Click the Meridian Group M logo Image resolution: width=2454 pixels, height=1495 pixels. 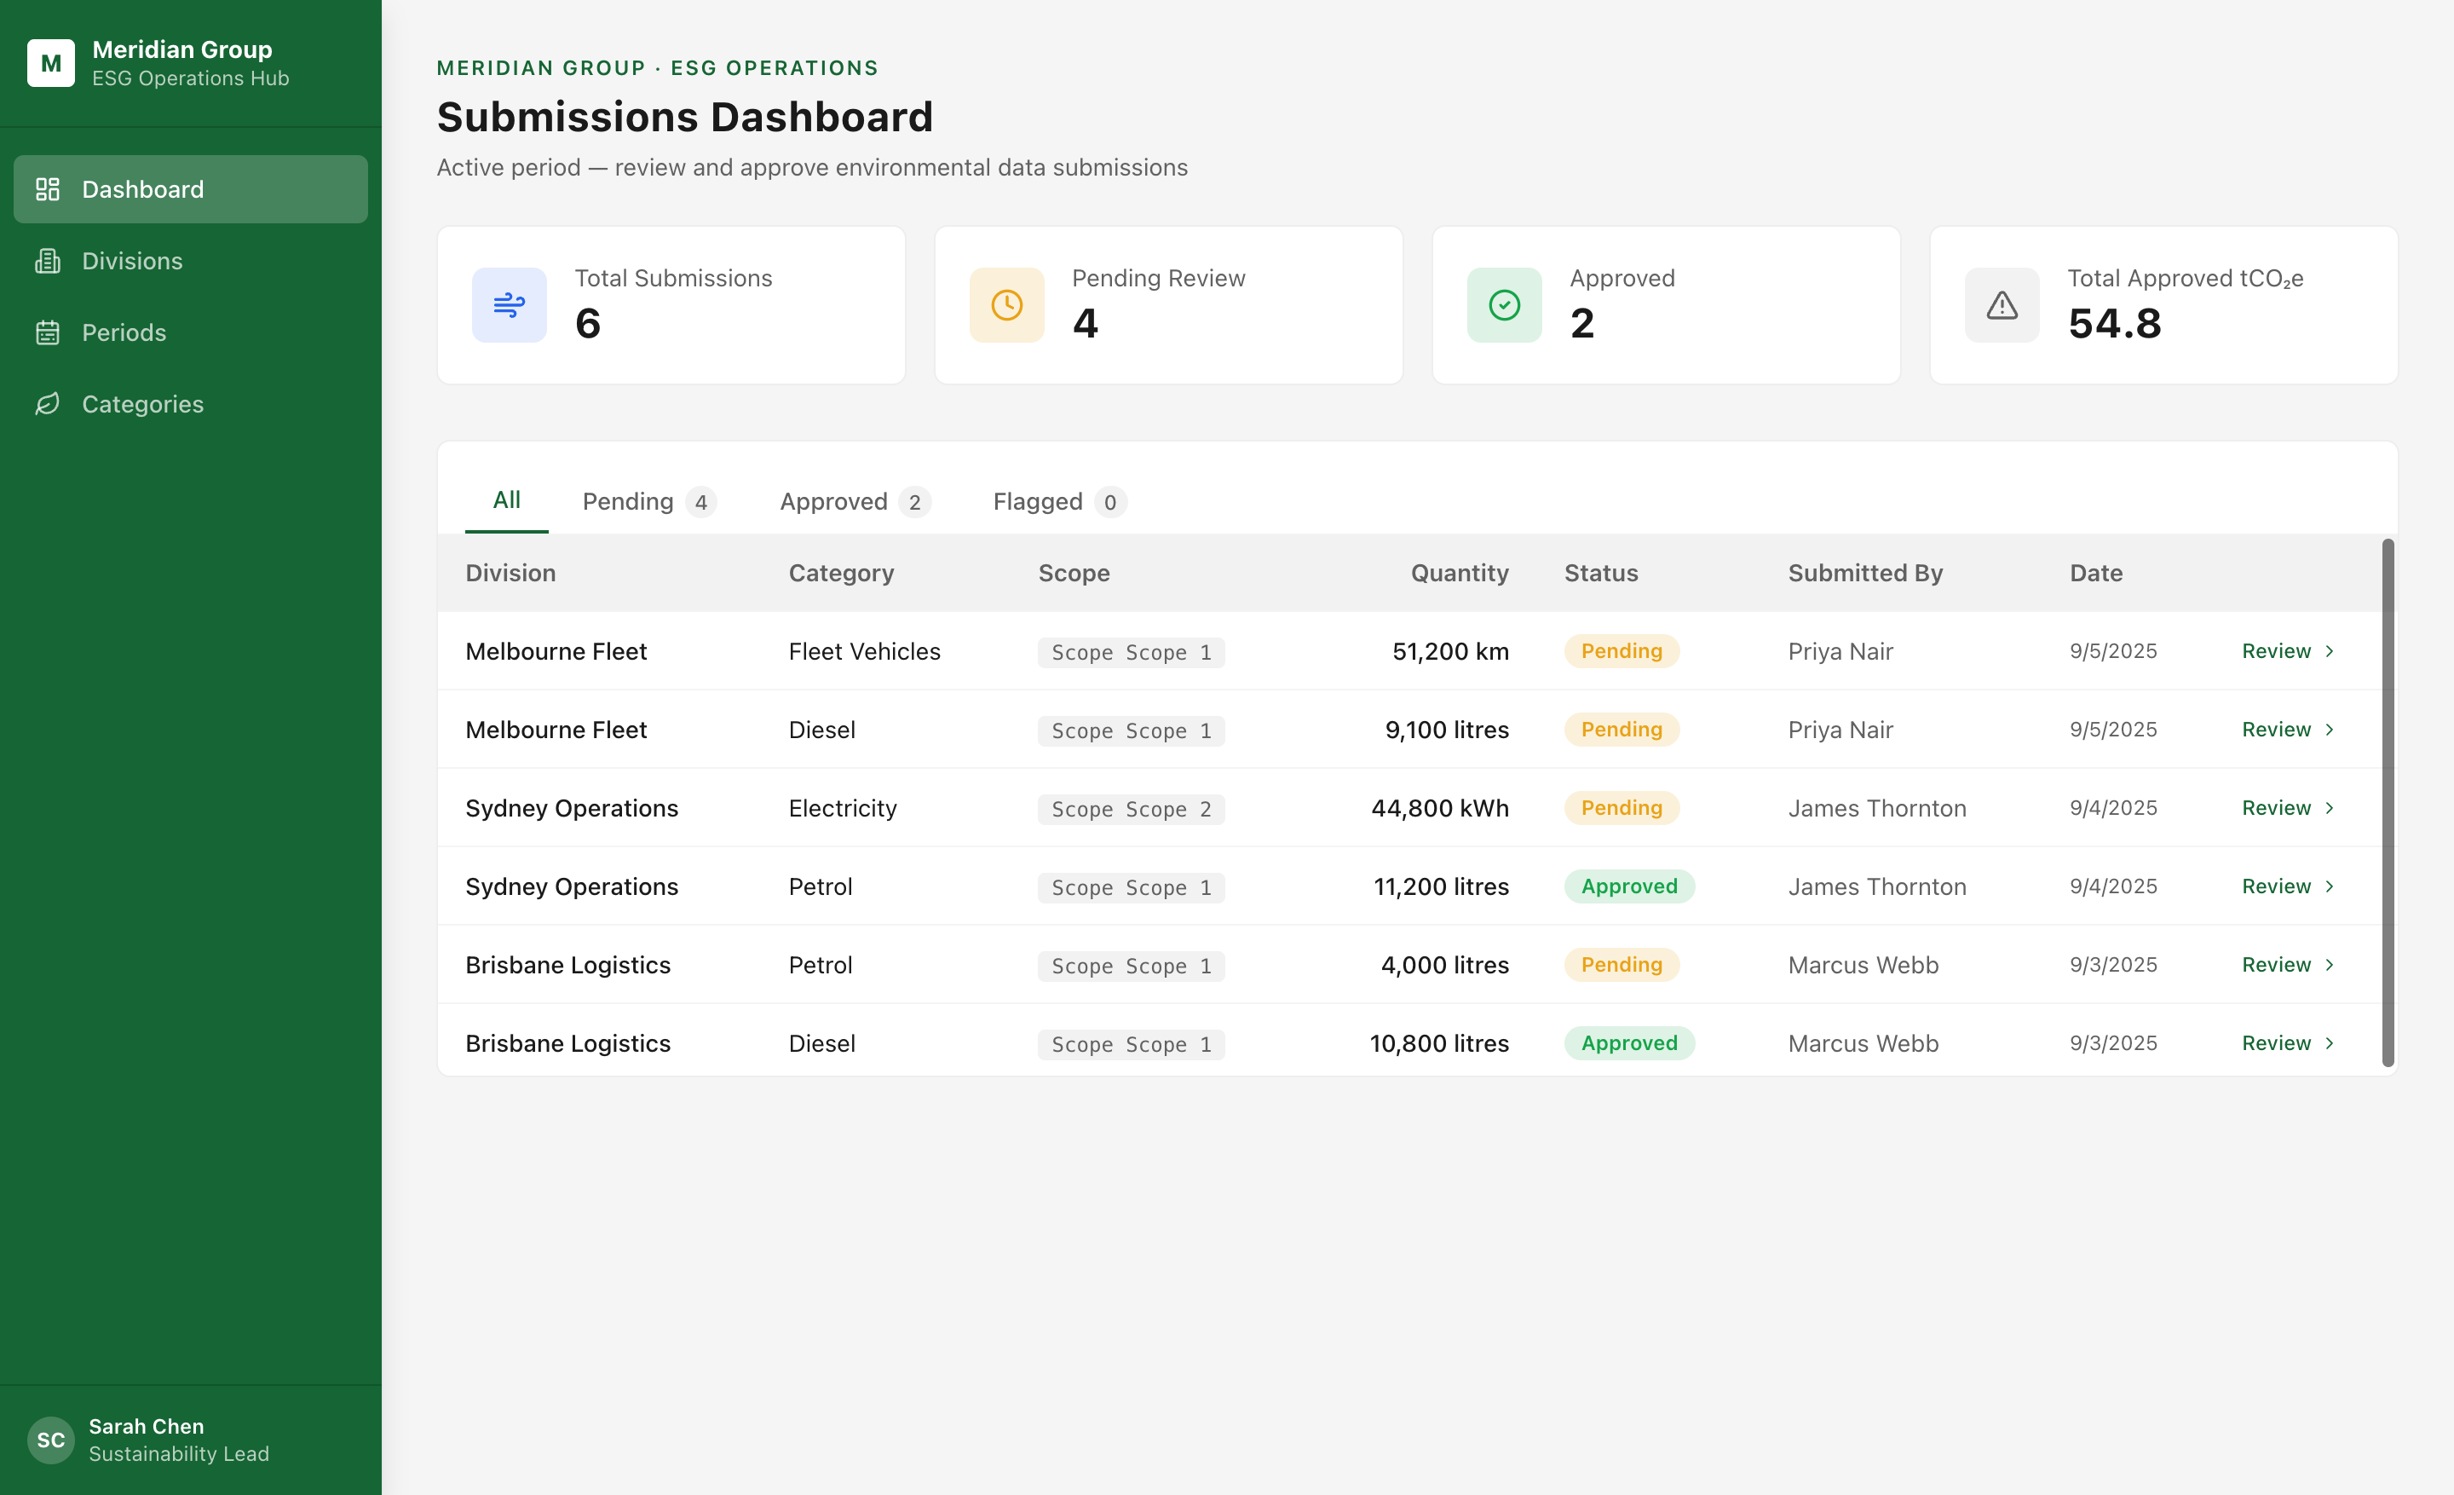point(51,63)
